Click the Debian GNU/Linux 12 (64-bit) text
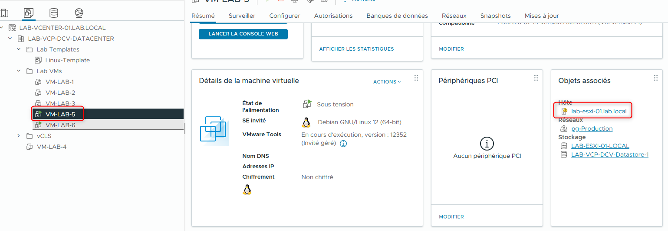This screenshot has width=668, height=231. [359, 122]
